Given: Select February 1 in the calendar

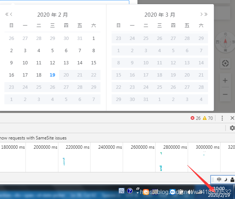Looking at the screenshot, I should [x=93, y=38].
